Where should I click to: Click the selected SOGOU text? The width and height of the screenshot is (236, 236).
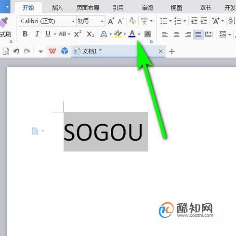(103, 132)
